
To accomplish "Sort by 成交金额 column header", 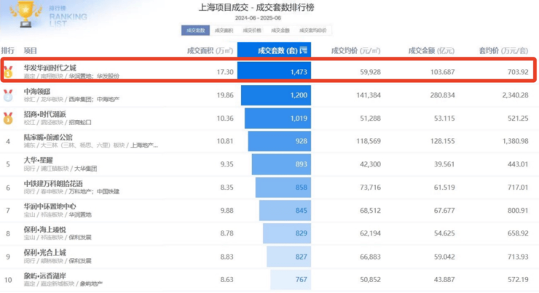I will [x=431, y=51].
